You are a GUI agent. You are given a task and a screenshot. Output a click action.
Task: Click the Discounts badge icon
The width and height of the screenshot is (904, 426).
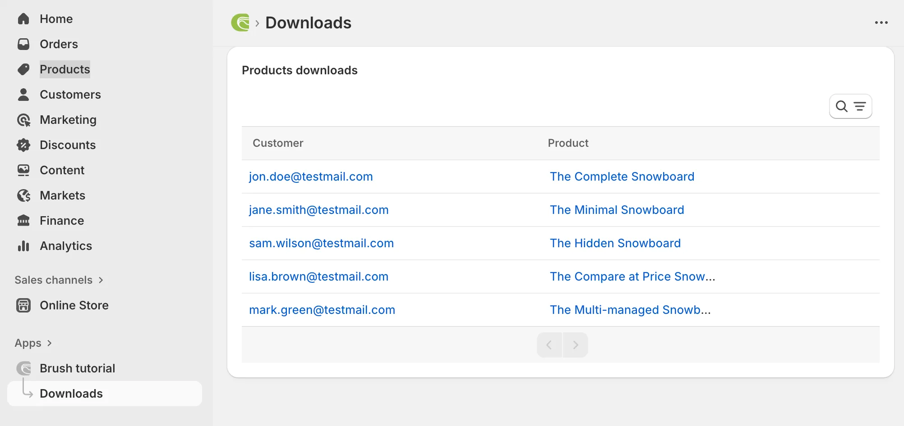(23, 145)
